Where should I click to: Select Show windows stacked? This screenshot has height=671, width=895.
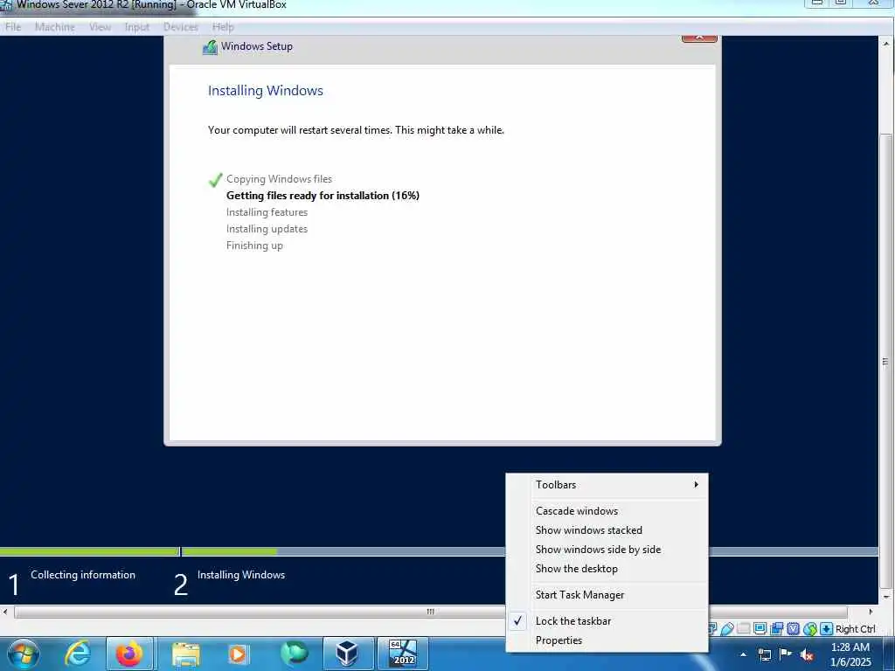607,530
